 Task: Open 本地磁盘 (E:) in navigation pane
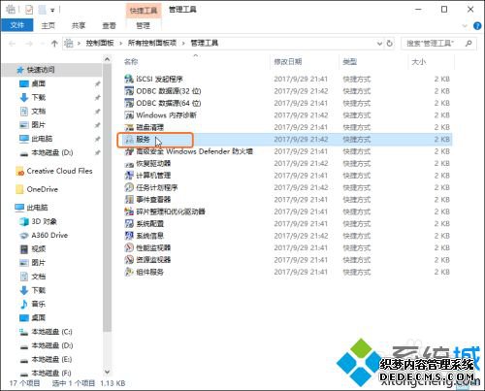point(51,359)
